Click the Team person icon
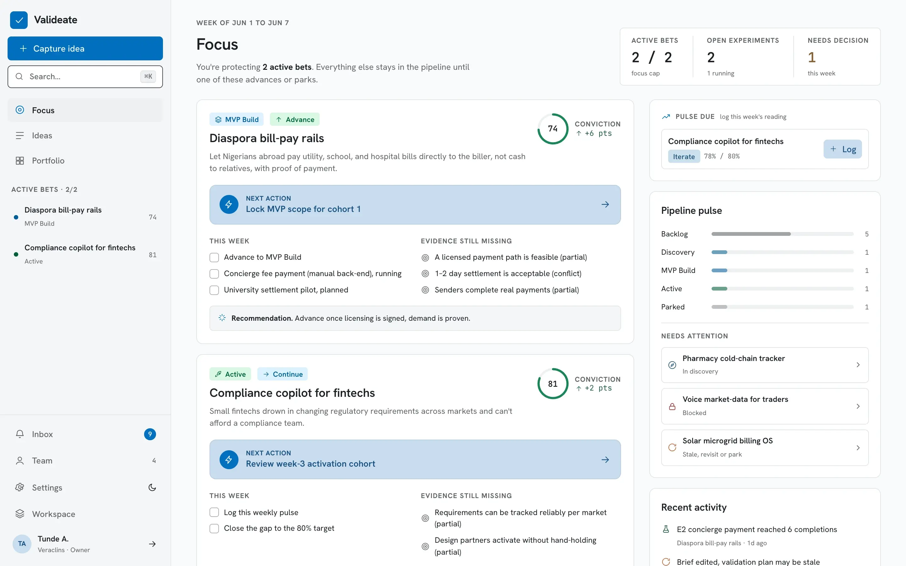Viewport: 906px width, 566px height. coord(20,461)
